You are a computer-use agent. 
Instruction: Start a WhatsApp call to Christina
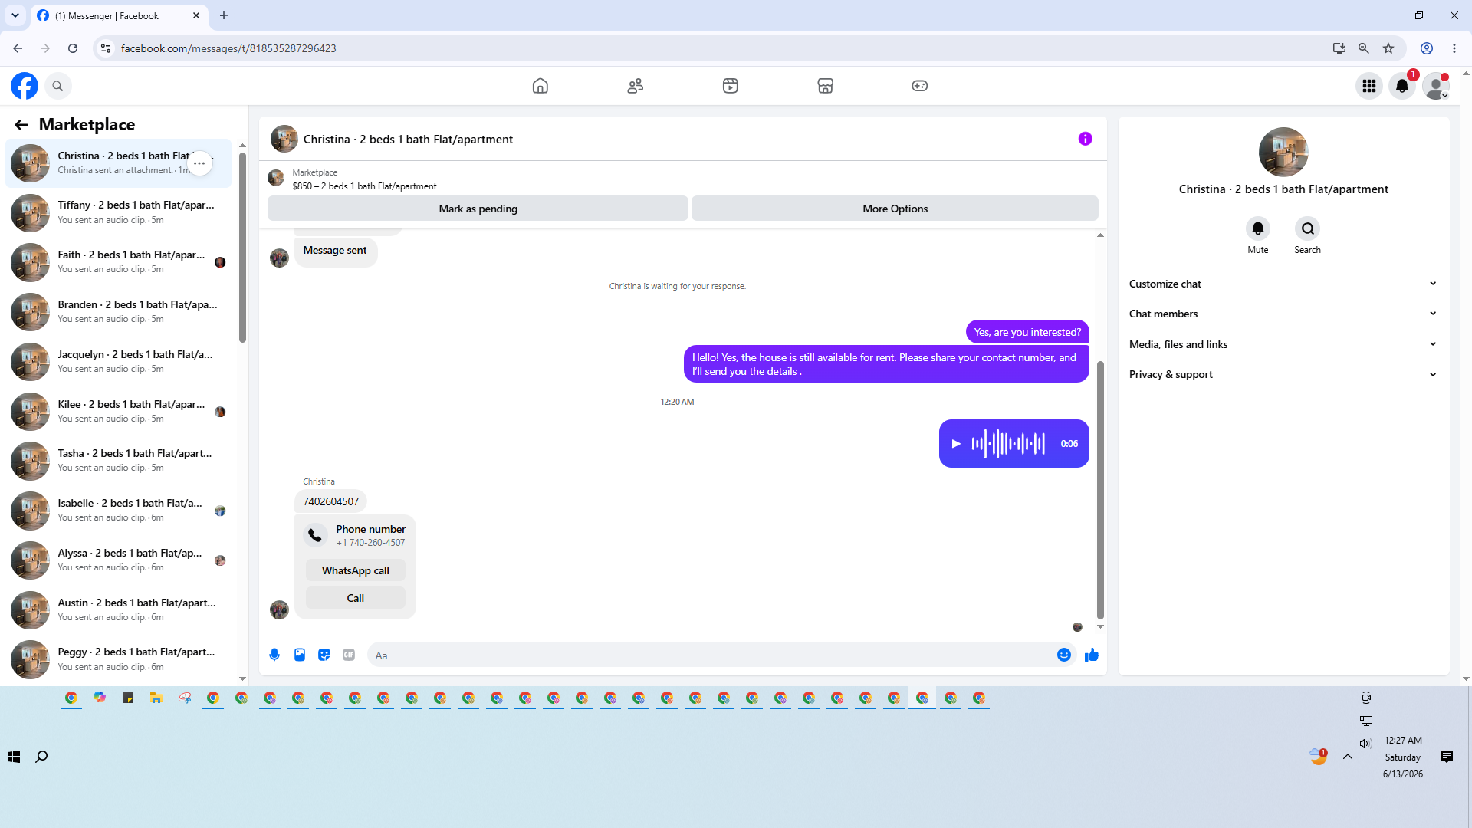pos(356,570)
